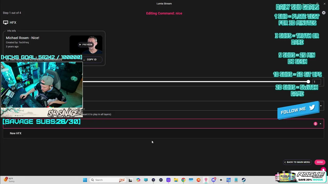Open Task View from the taskbar
The height and width of the screenshot is (184, 328).
(x=130, y=180)
